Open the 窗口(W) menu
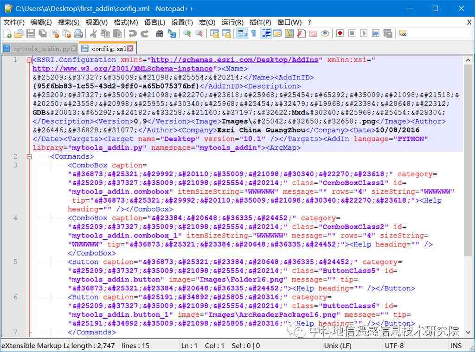 289,22
